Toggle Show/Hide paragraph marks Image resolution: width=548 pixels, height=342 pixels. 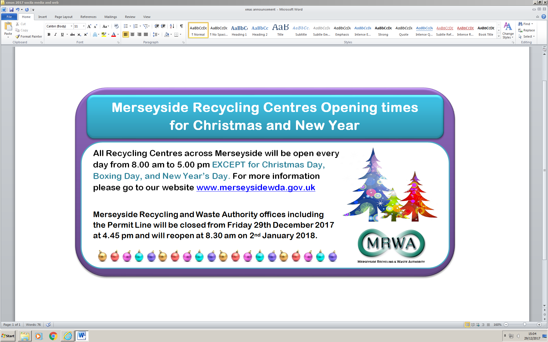pos(182,26)
